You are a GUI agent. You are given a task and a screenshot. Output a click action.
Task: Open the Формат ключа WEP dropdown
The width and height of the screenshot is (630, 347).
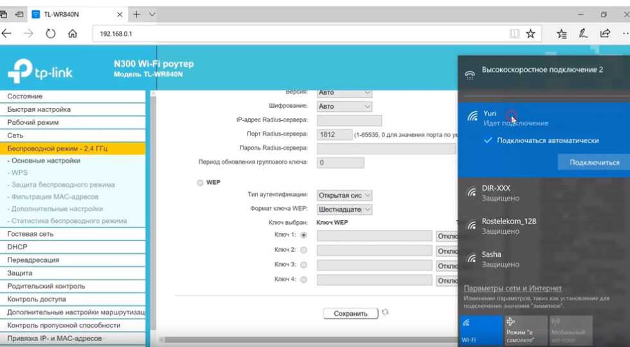point(345,209)
